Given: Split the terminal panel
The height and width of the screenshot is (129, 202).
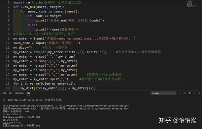Looking at the screenshot, I should pyautogui.click(x=185, y=93).
